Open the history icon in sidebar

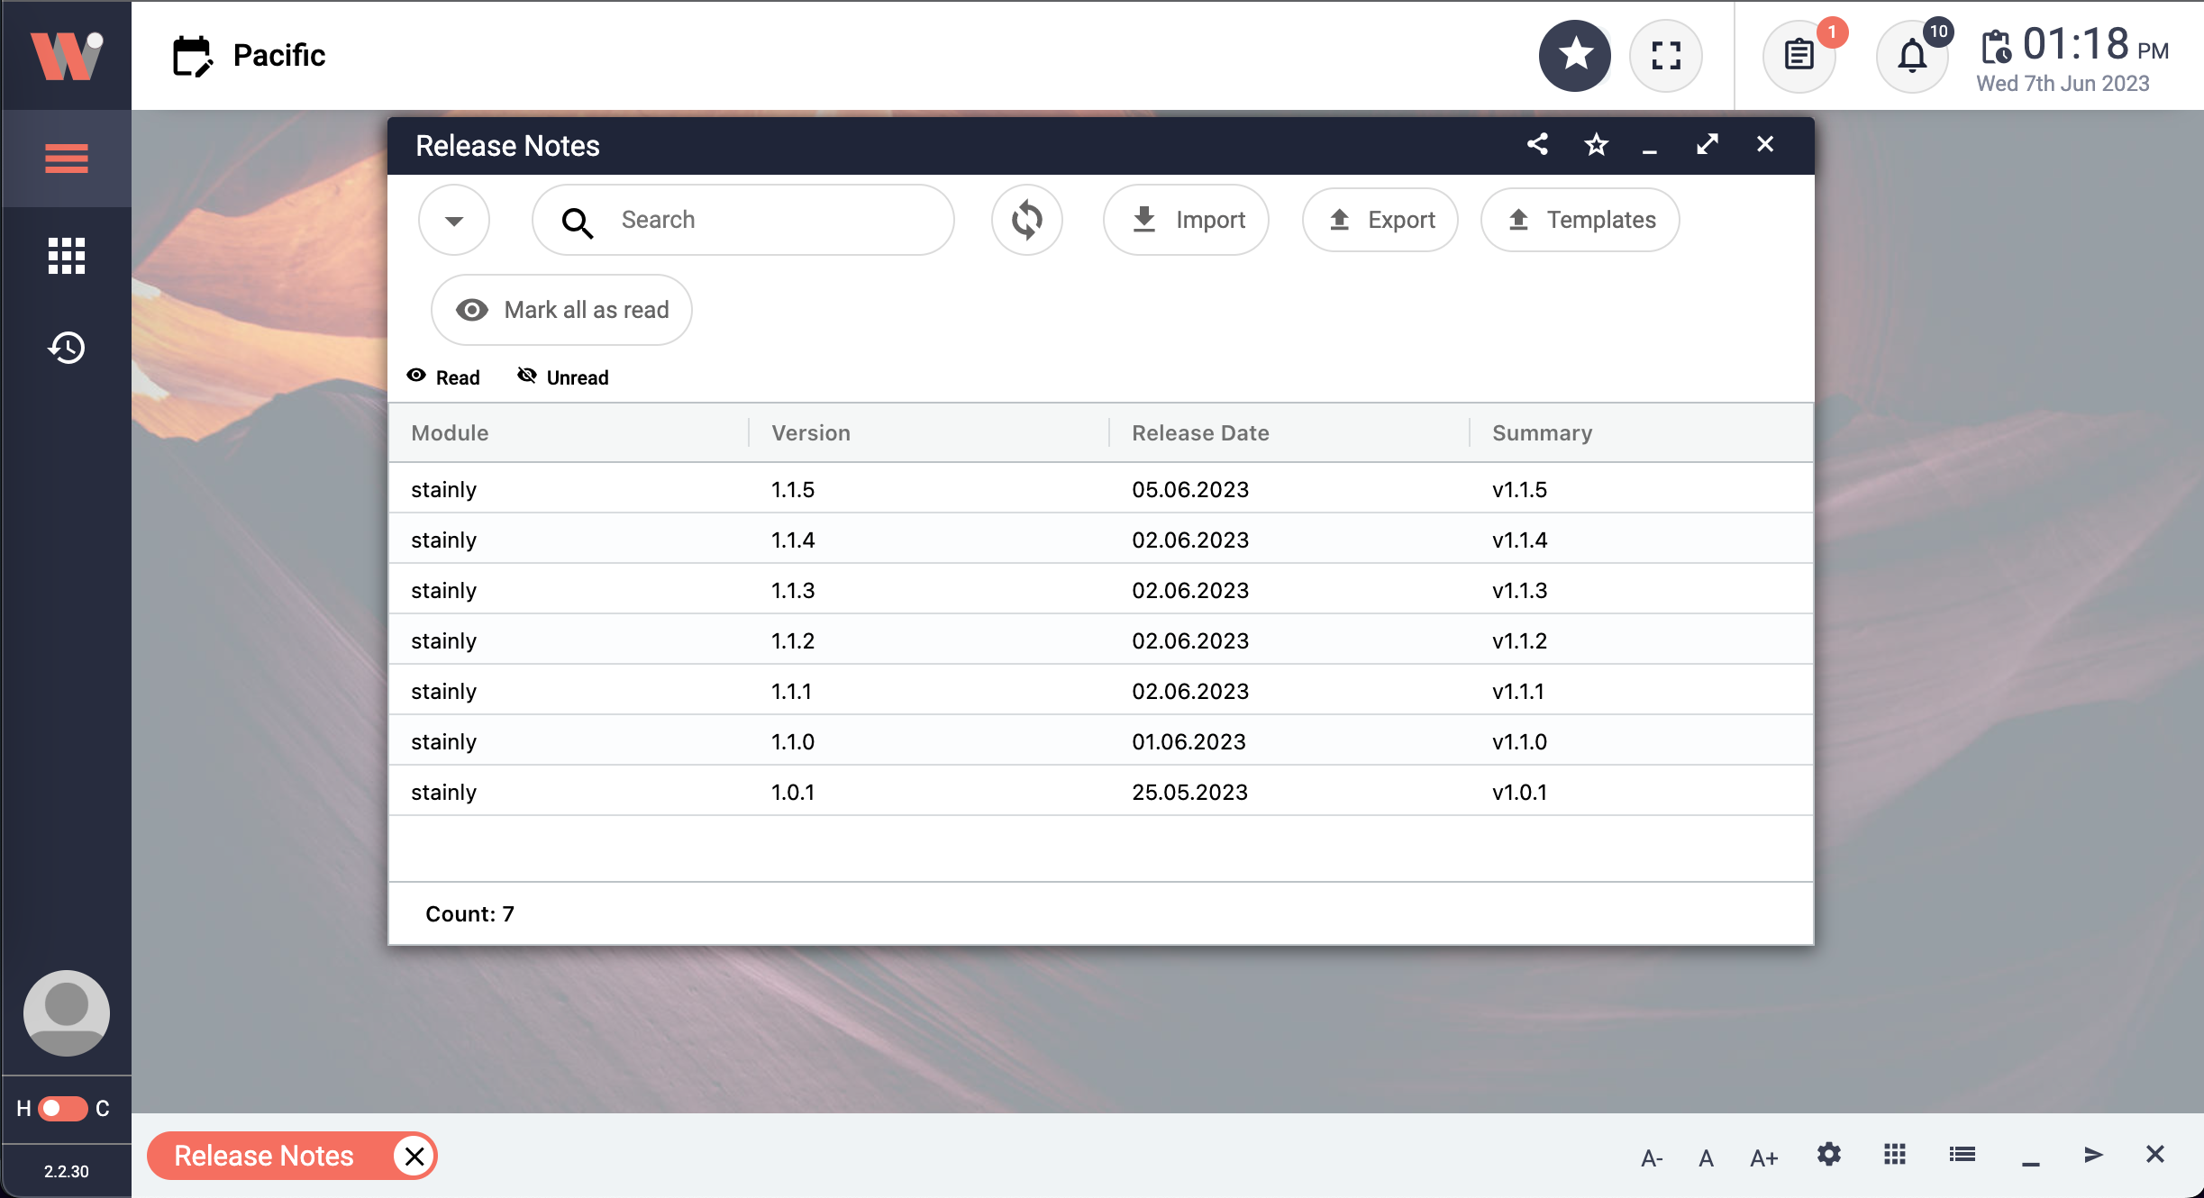click(66, 348)
